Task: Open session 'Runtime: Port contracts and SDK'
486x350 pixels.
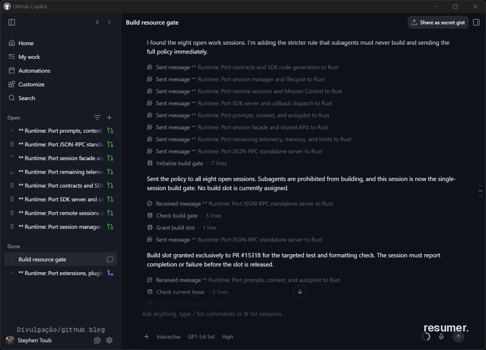Action: [60, 185]
